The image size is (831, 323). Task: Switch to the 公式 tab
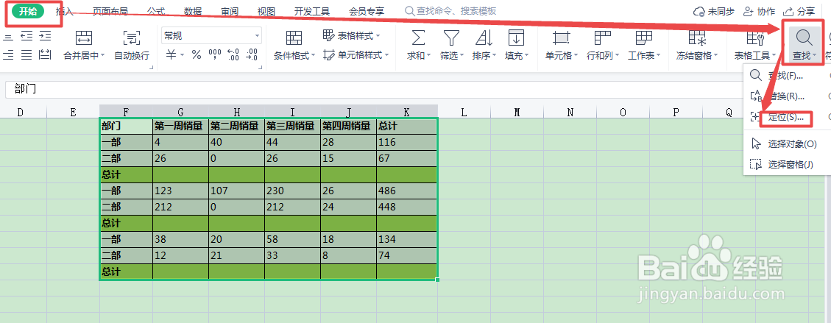click(x=156, y=11)
